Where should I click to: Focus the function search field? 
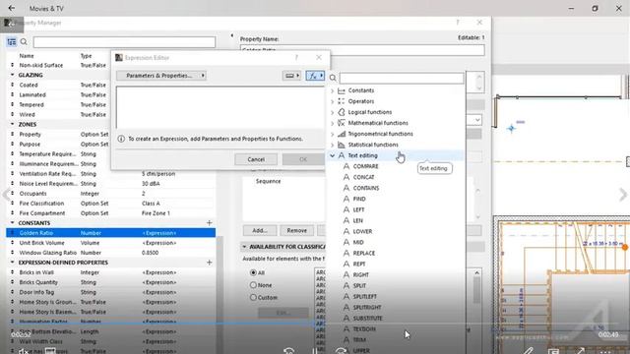coord(402,78)
